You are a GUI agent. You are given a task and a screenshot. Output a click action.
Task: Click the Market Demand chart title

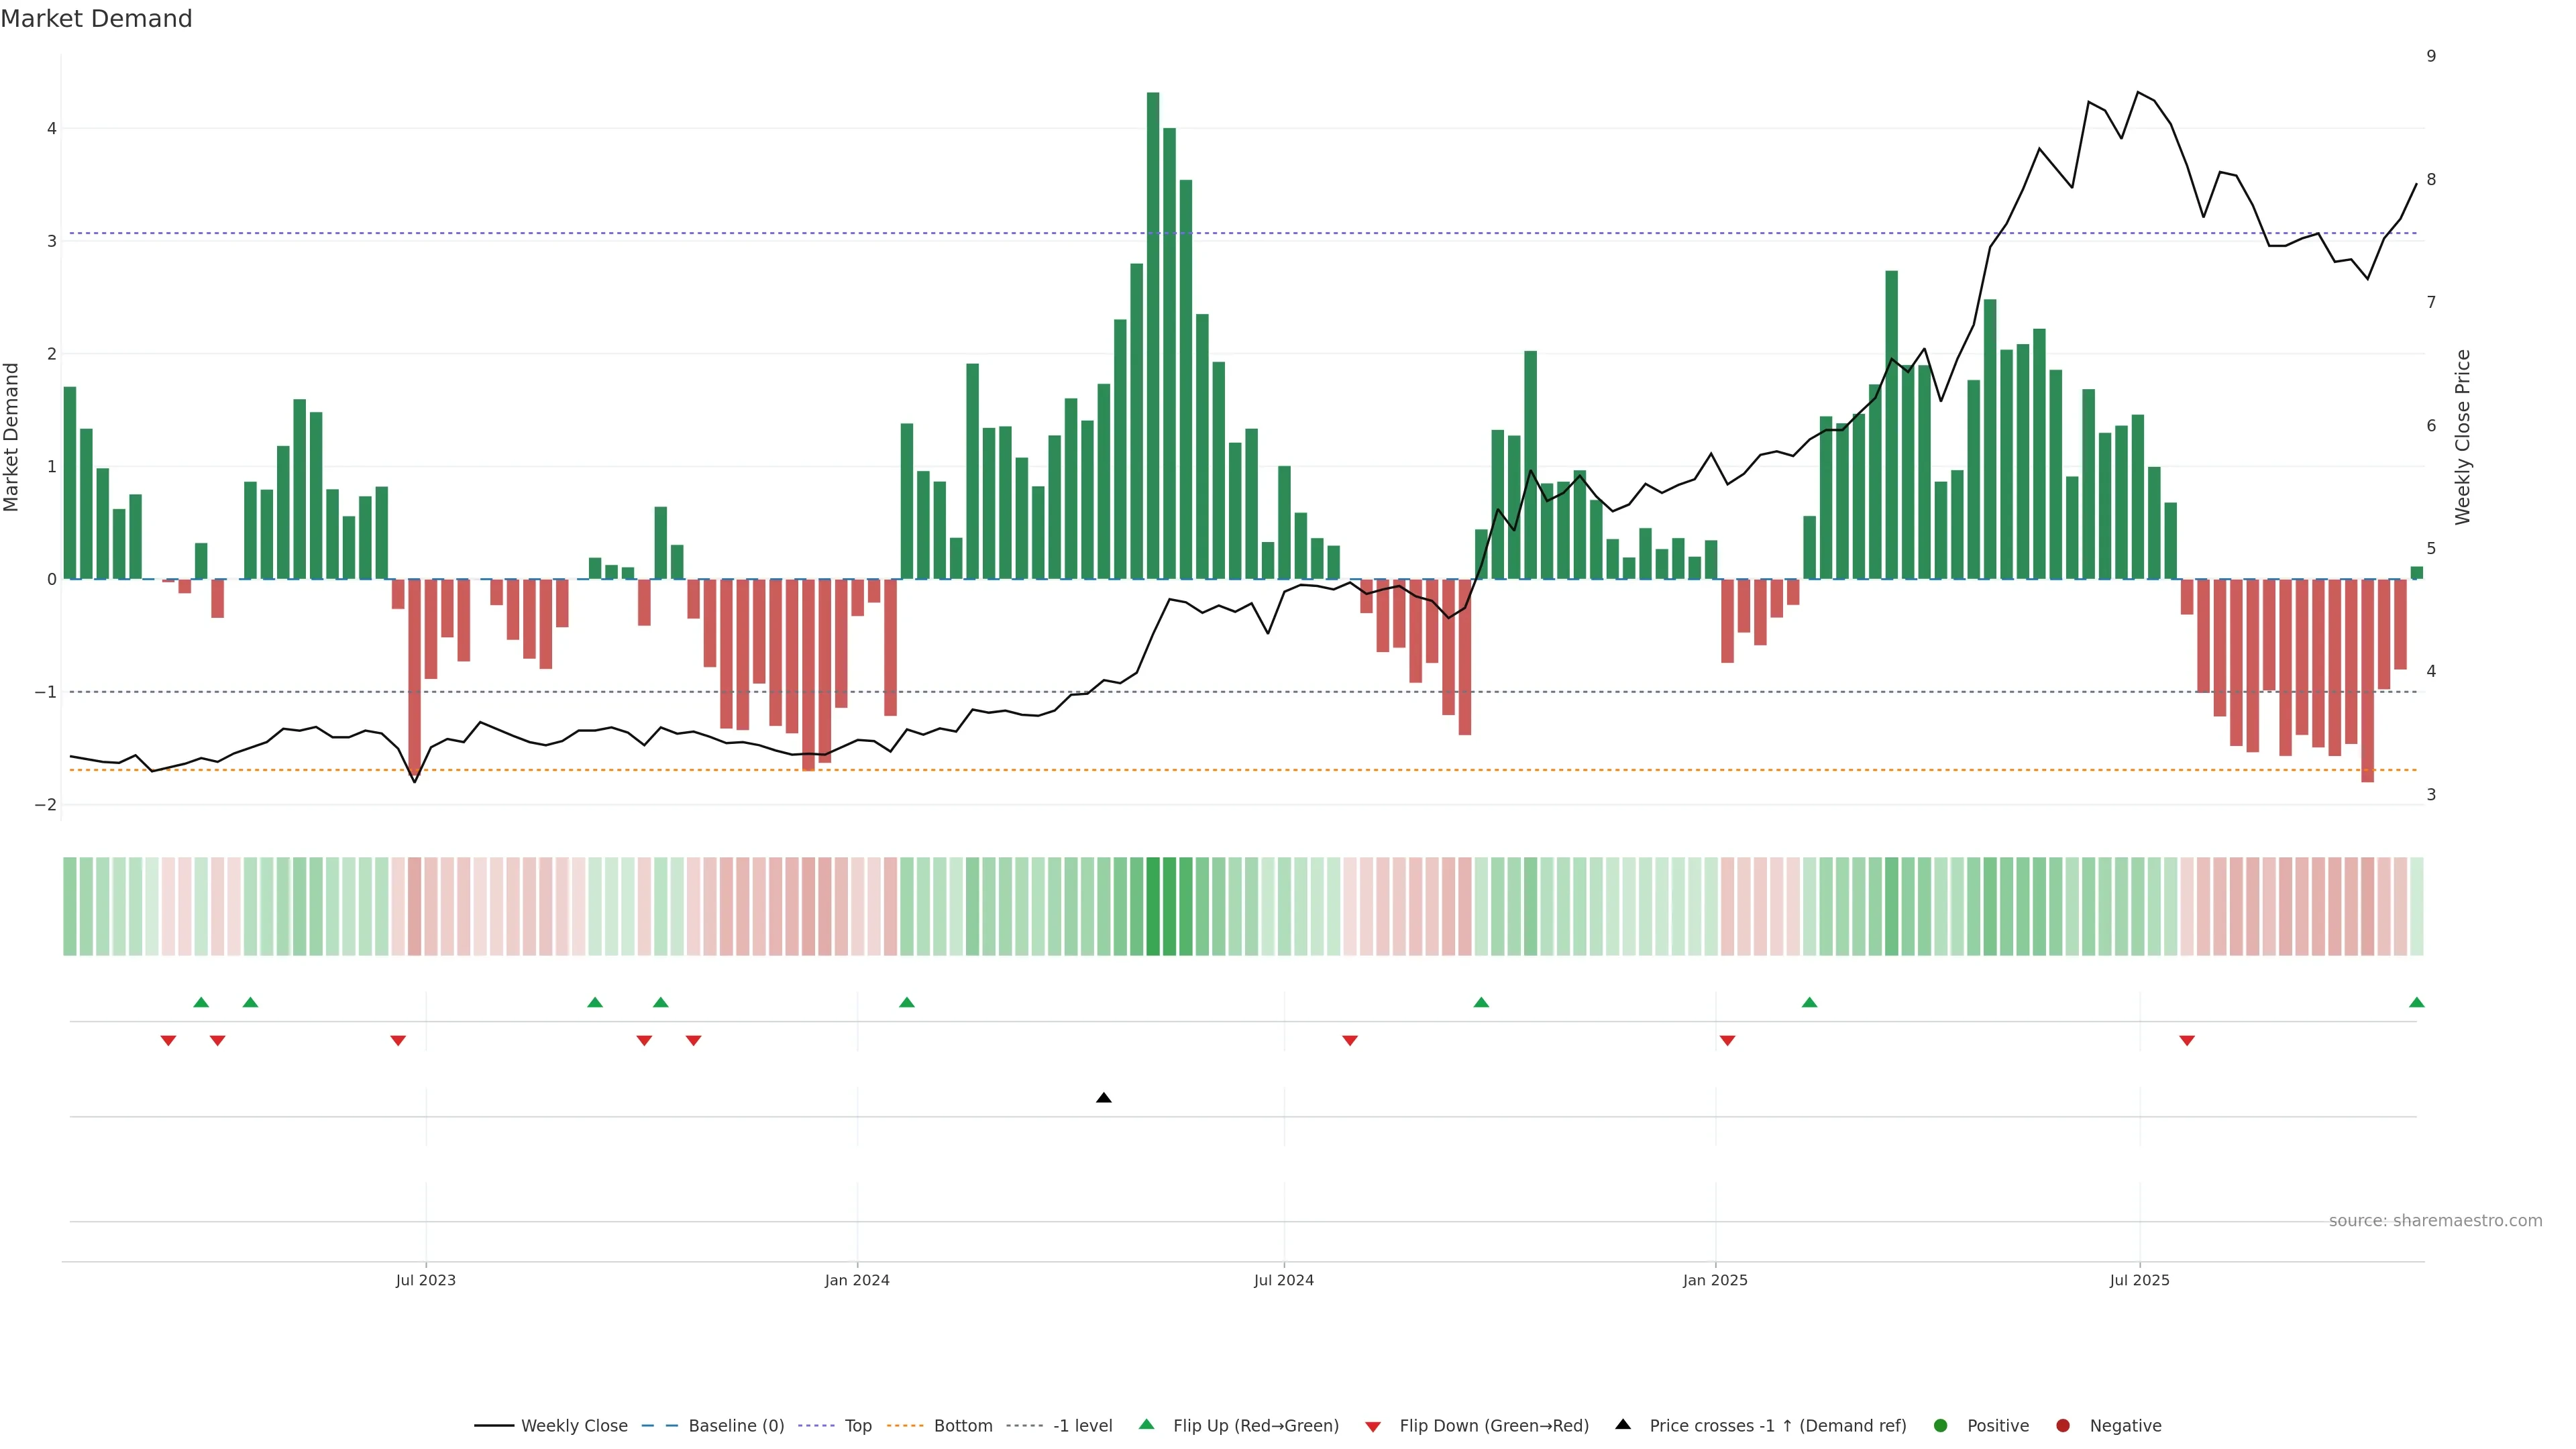pyautogui.click(x=96, y=19)
